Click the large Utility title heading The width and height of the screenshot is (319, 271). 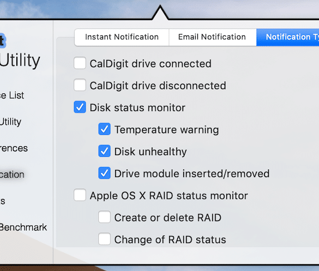(20, 60)
